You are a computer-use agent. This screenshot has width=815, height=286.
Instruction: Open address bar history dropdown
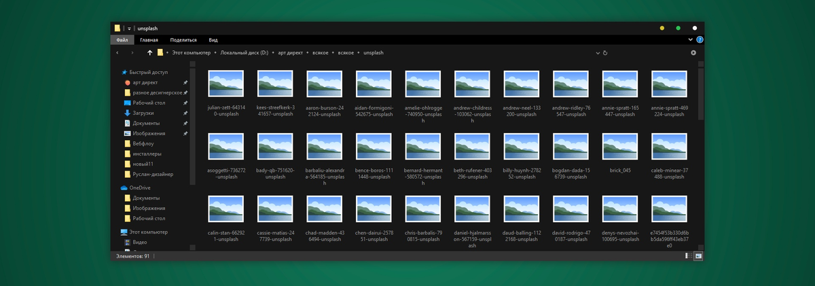[x=598, y=52]
